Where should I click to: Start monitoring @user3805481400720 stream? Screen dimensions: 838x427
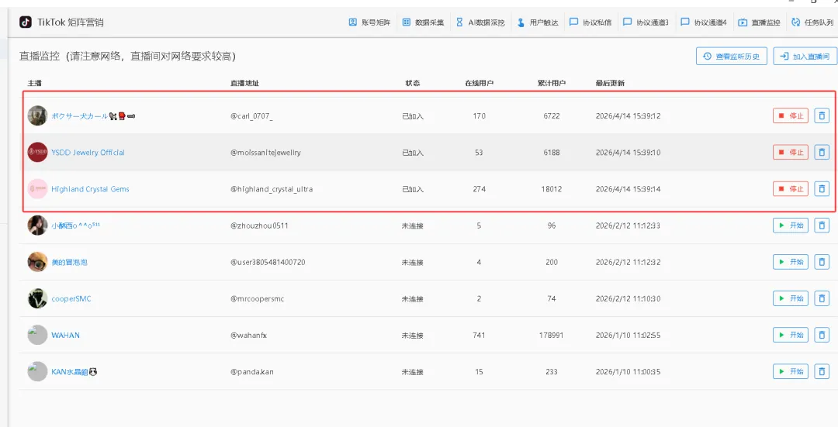(791, 261)
